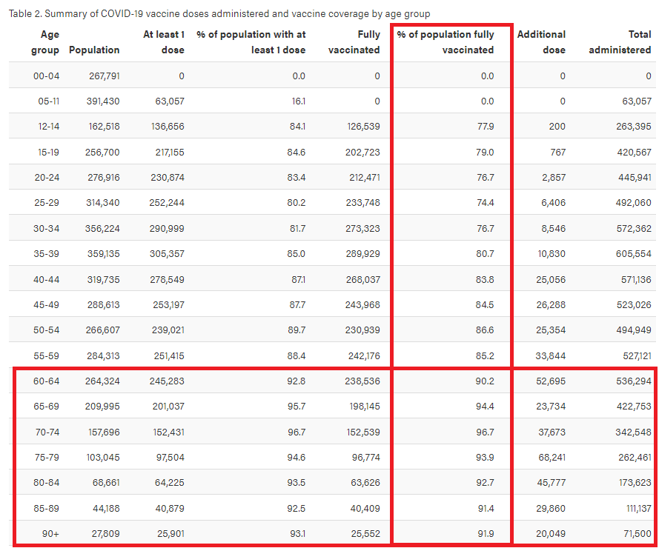Select age group cell '70-74'
The height and width of the screenshot is (548, 659).
point(47,432)
